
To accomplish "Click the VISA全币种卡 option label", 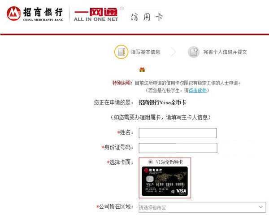I will point(169,162).
